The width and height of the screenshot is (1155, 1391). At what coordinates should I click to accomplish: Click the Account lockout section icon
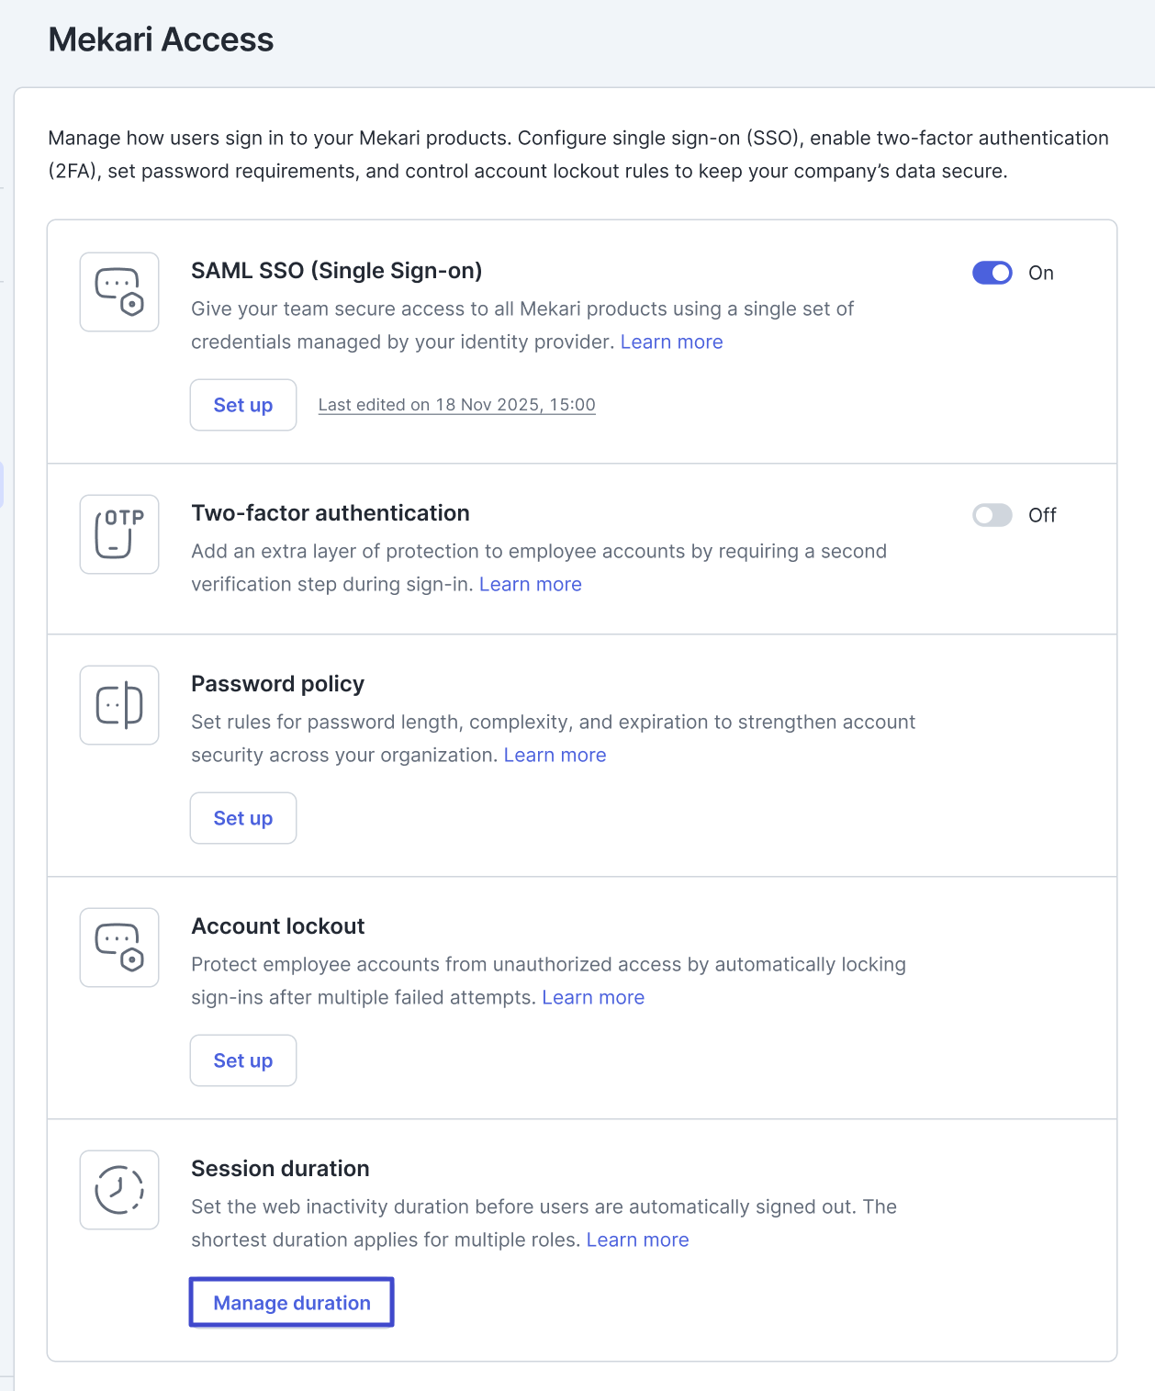[119, 948]
